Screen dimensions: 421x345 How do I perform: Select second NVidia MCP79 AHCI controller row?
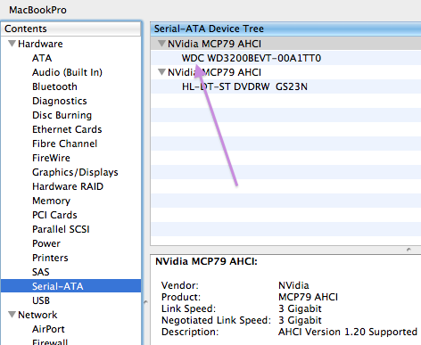(285, 72)
